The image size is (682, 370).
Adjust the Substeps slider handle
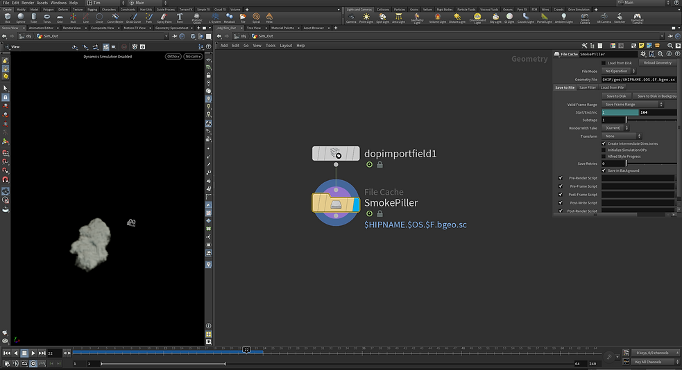(x=626, y=120)
